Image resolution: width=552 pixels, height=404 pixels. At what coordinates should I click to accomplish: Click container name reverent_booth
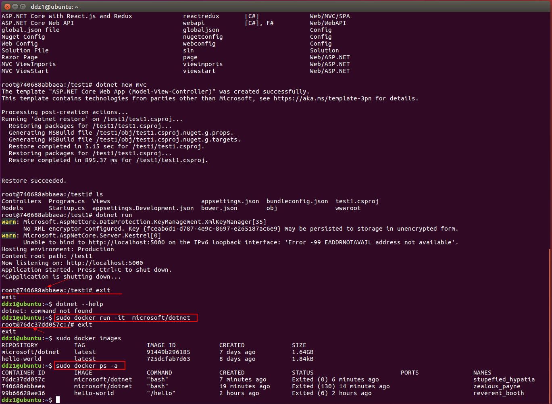click(499, 393)
